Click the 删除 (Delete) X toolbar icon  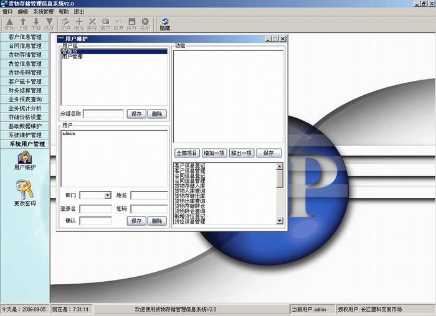click(92, 24)
